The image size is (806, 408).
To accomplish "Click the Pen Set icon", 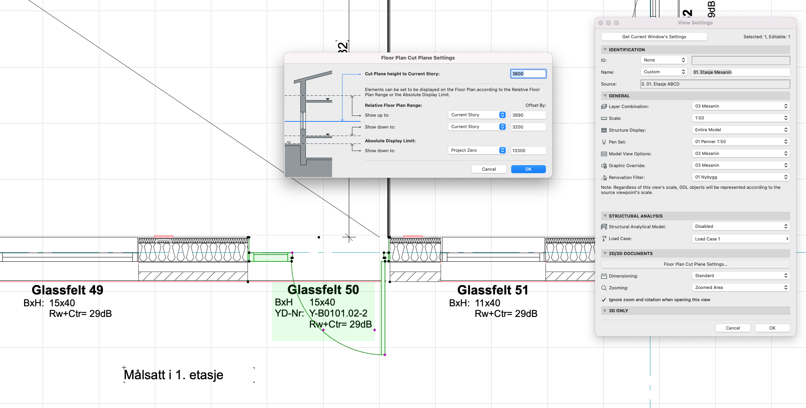I will (604, 142).
